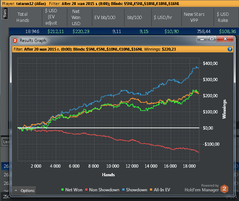Select the $220,23 net won cell
Screen dimensions: 239x201
pyautogui.click(x=81, y=32)
